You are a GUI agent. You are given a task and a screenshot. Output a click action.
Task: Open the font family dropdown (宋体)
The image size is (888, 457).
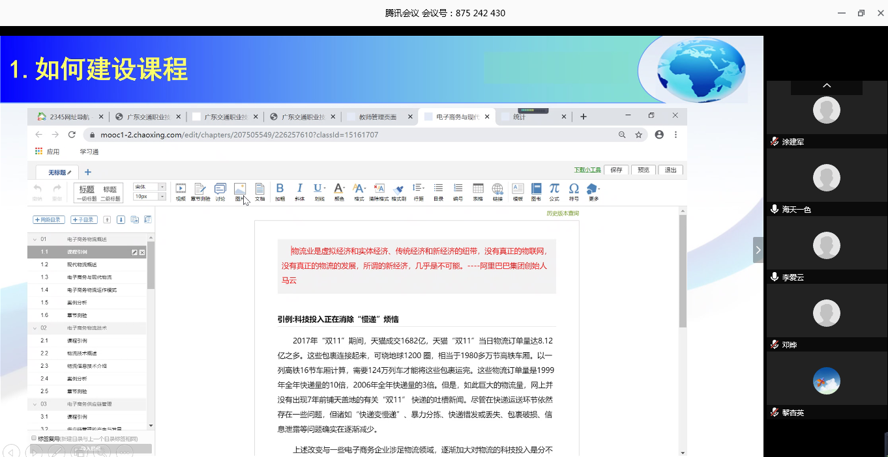pos(149,187)
